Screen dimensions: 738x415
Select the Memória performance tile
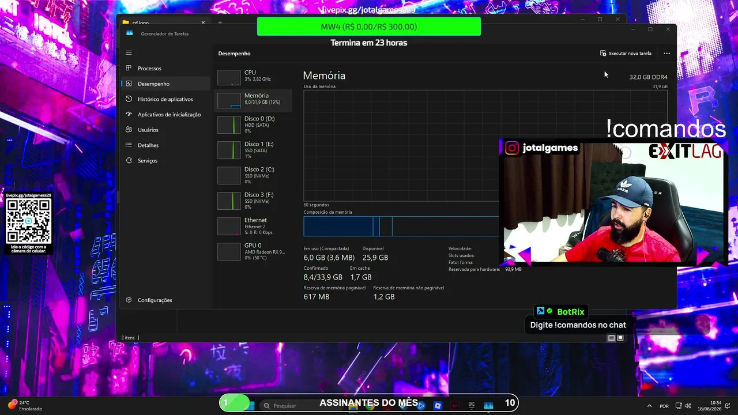tap(253, 100)
